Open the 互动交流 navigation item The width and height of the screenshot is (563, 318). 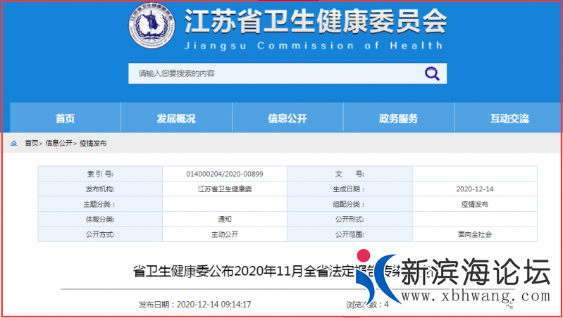[509, 118]
